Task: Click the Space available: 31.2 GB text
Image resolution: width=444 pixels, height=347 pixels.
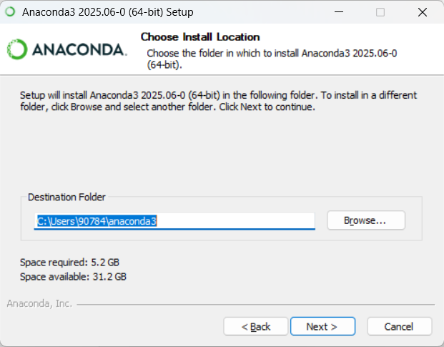Action: point(73,276)
